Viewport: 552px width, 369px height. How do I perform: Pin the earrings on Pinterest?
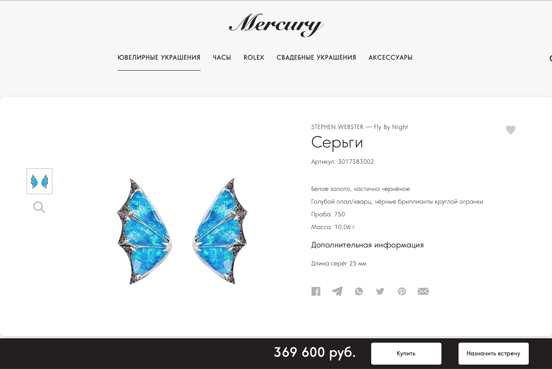pyautogui.click(x=402, y=291)
